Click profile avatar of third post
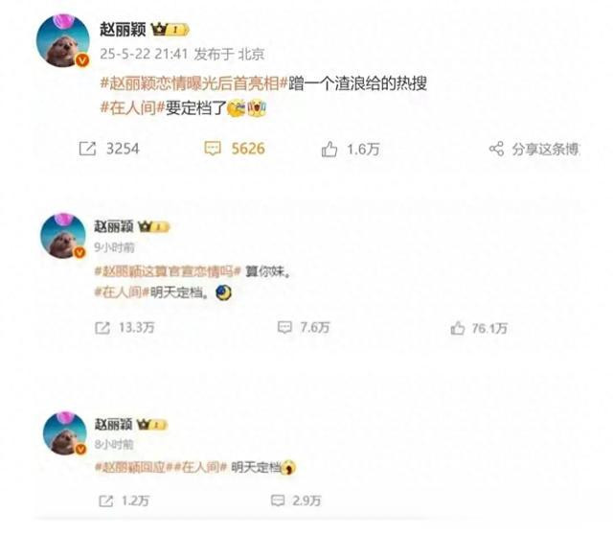The image size is (613, 536). tap(65, 432)
